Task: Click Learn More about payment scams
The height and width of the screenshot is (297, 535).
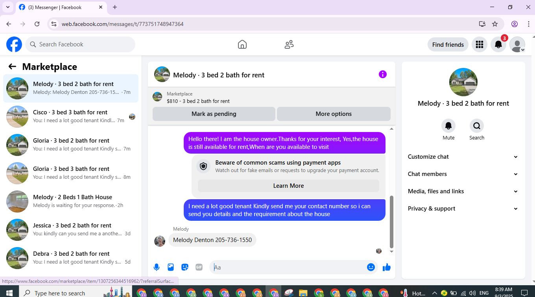Action: [x=288, y=186]
